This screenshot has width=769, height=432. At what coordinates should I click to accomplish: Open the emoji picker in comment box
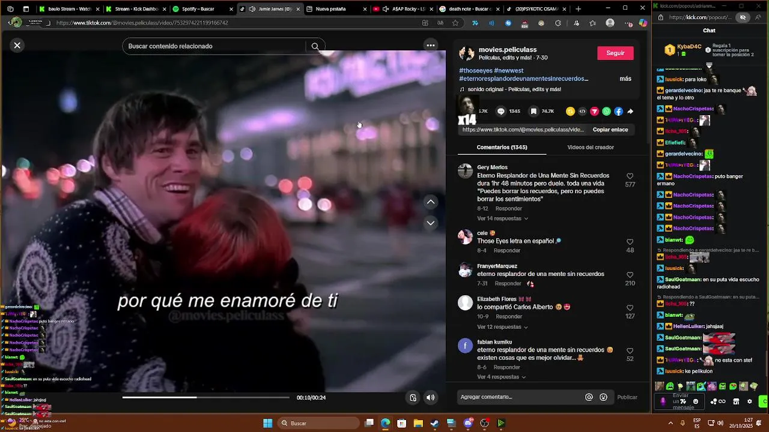tap(603, 397)
